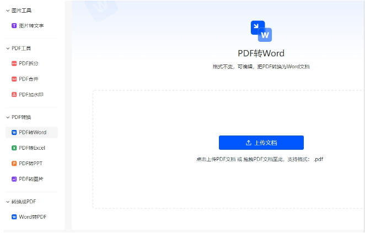This screenshot has height=233, width=365.
Task: Click the large PDF转Word logo icon
Action: pyautogui.click(x=261, y=31)
